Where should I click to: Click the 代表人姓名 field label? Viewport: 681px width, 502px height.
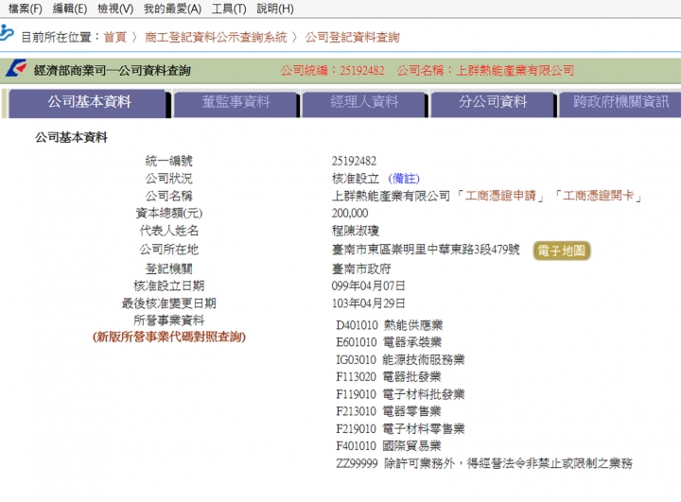[169, 231]
